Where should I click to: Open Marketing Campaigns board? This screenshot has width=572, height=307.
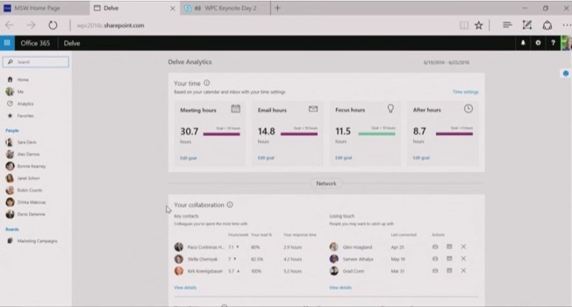pyautogui.click(x=37, y=241)
